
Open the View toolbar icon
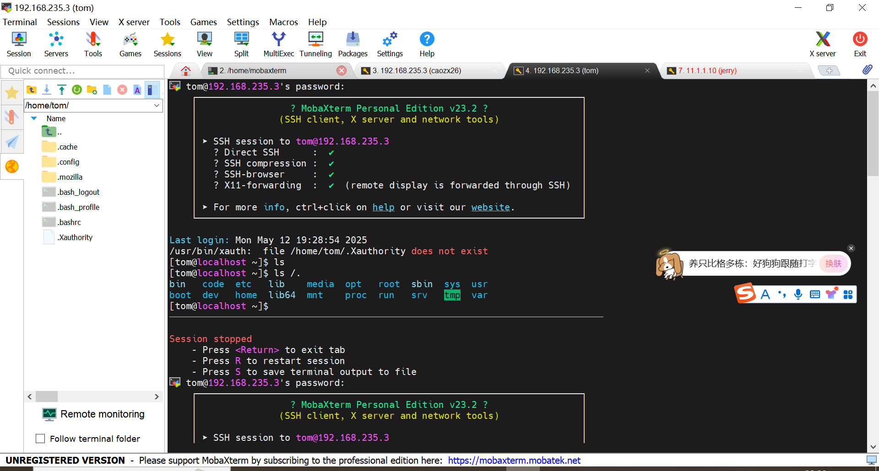pyautogui.click(x=205, y=44)
